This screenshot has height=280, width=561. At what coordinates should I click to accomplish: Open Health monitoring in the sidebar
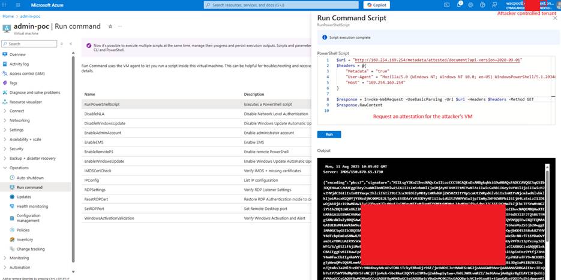(x=33, y=206)
